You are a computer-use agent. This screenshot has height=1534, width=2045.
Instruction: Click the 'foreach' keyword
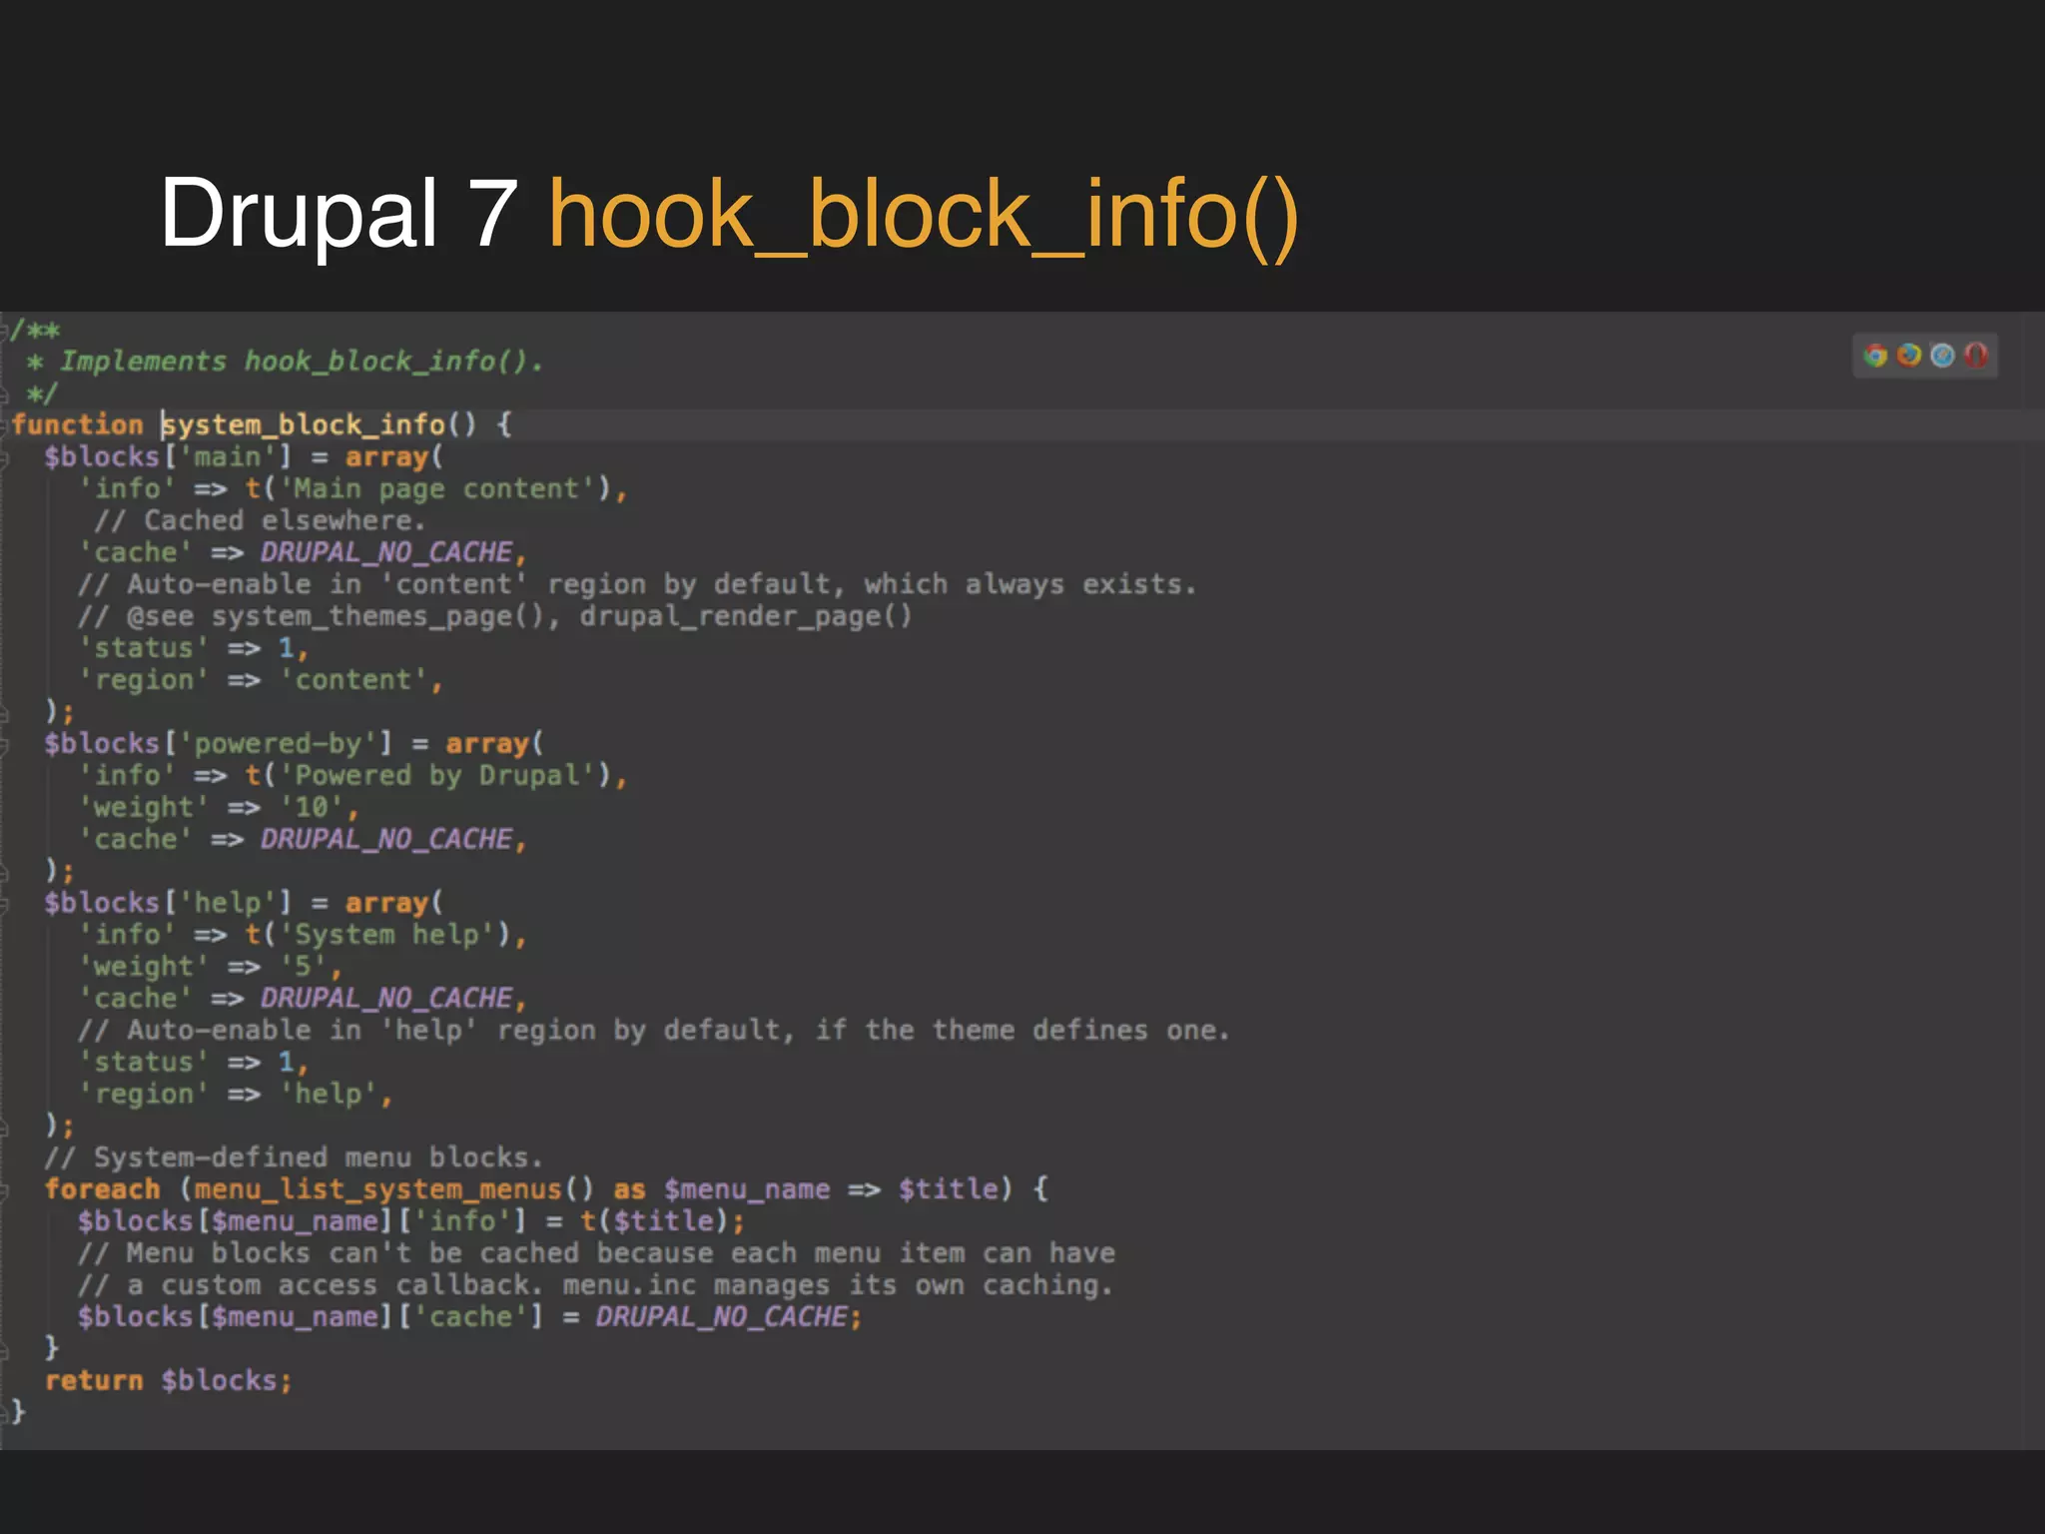(x=102, y=1190)
